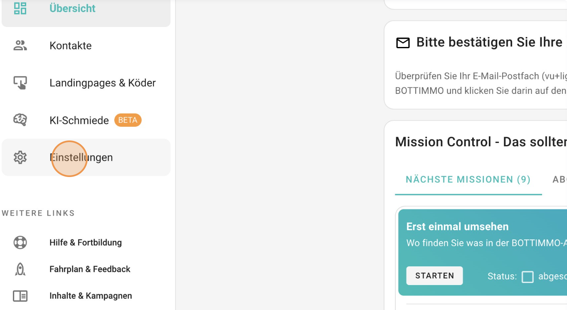Go to the Übersicht page
This screenshot has height=310, width=567.
pyautogui.click(x=72, y=8)
